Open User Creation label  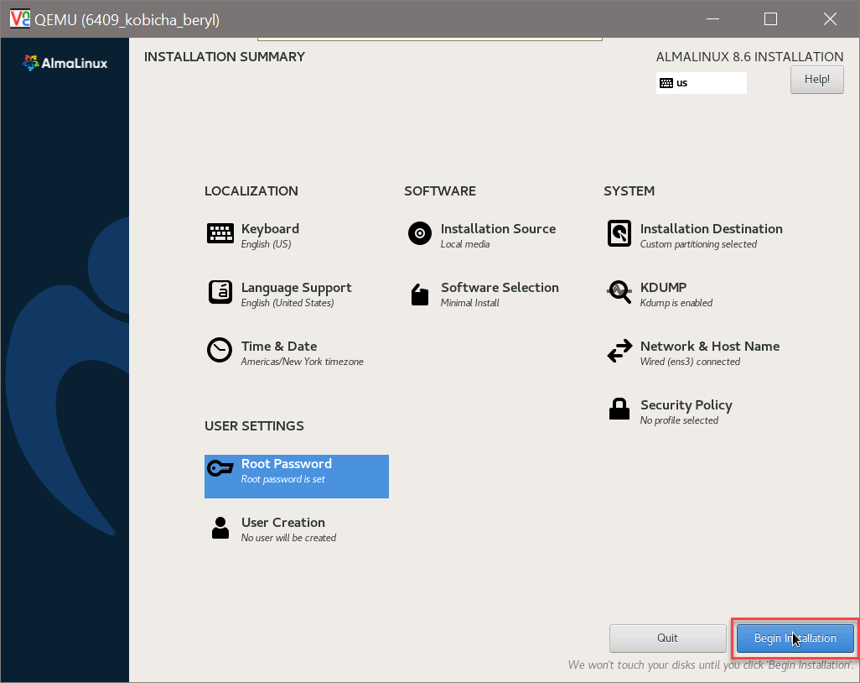point(283,522)
